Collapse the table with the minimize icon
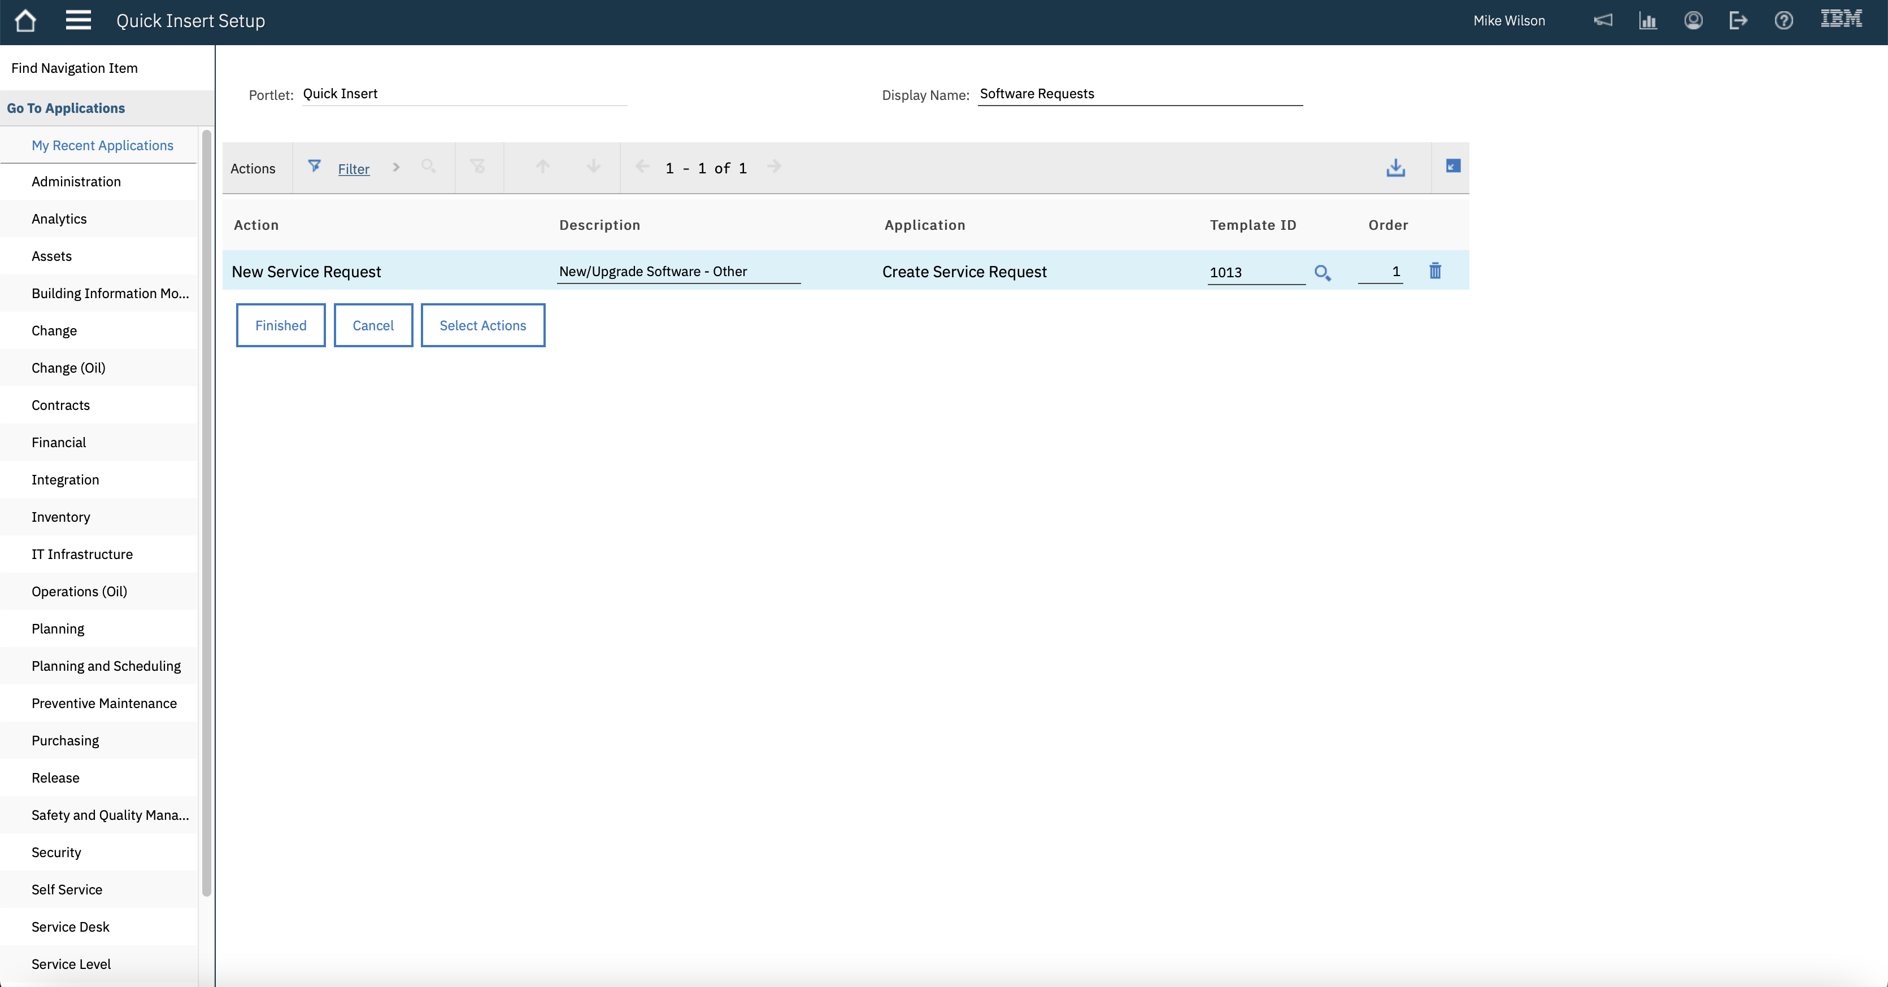The height and width of the screenshot is (987, 1888). click(1452, 167)
